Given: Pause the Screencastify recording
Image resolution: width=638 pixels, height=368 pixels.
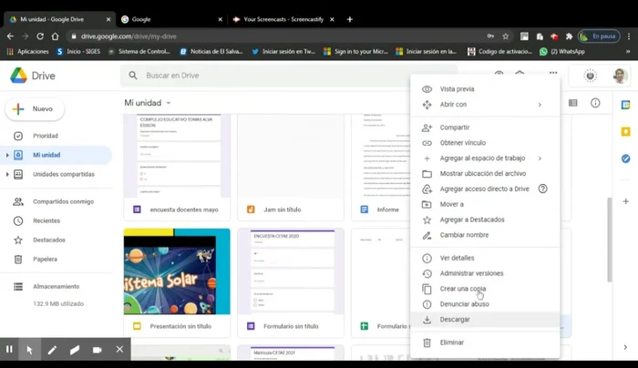Looking at the screenshot, I should (10, 350).
